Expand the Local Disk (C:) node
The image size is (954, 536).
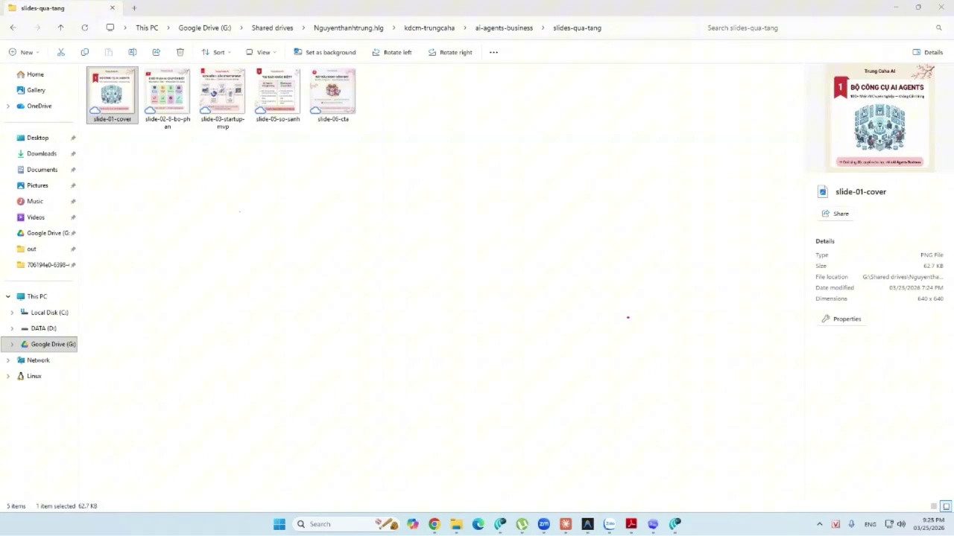[x=12, y=313]
